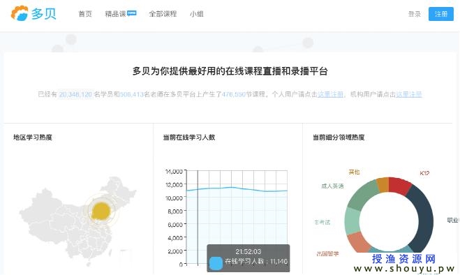Click the K12 chart label

coord(424,173)
